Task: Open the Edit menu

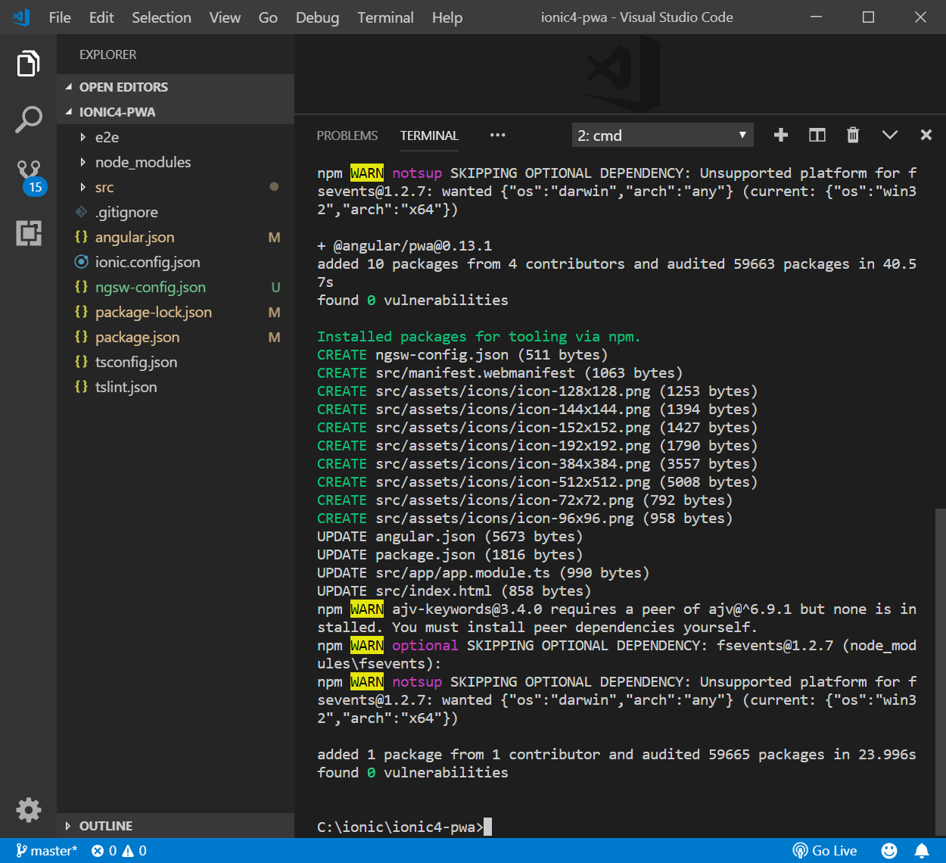Action: pyautogui.click(x=101, y=17)
